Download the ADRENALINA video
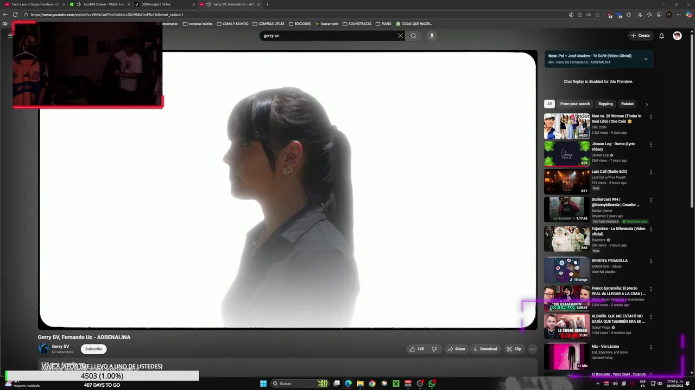Image resolution: width=695 pixels, height=390 pixels. (x=485, y=349)
